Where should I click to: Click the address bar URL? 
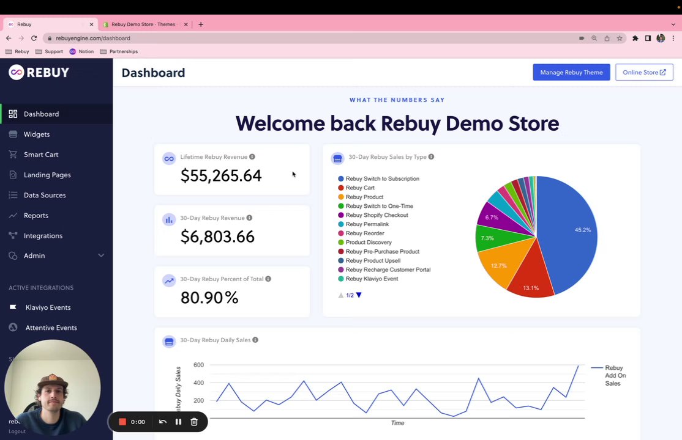coord(93,38)
